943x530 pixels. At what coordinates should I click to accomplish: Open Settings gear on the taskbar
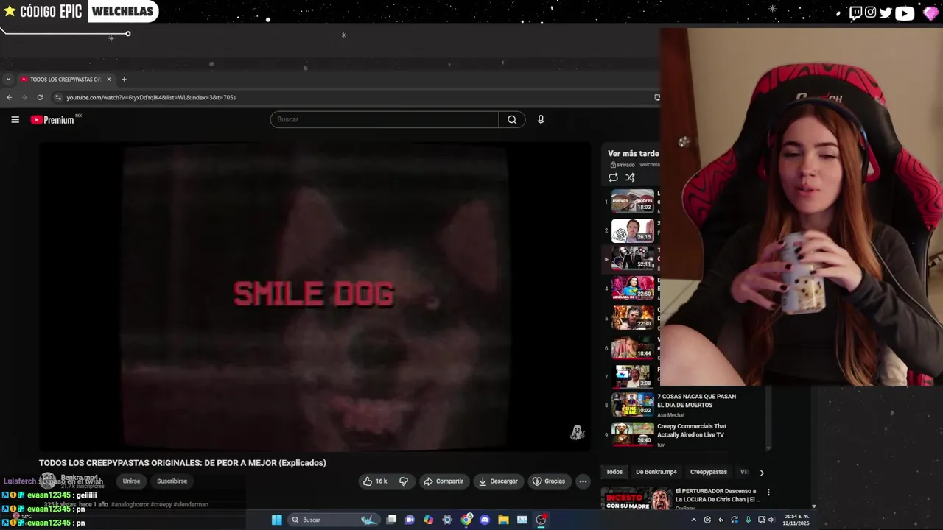click(446, 520)
